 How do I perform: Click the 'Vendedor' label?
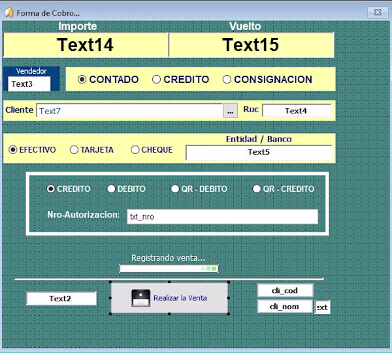[31, 71]
